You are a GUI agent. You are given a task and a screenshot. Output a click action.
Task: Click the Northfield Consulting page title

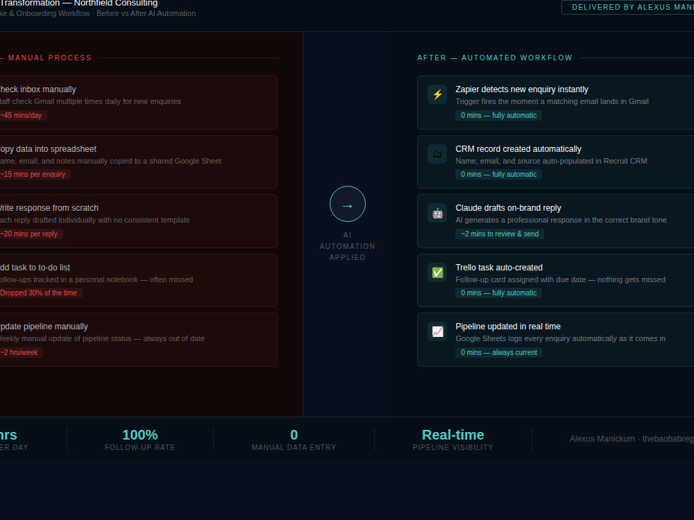pos(78,3)
